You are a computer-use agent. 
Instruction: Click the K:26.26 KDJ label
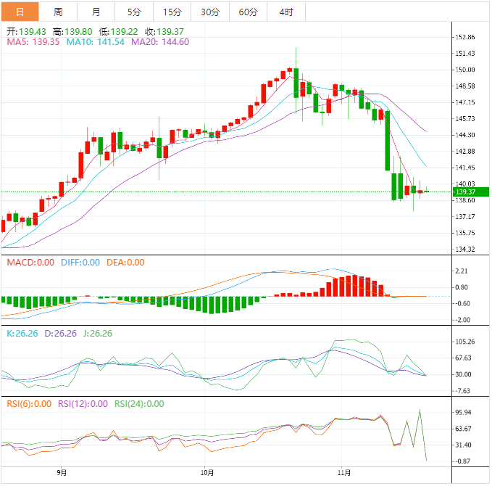tap(22, 334)
